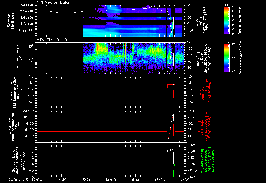The height and width of the screenshot is (183, 266).
Task: Click the 260 telemetry axis value
Action: pos(190,111)
